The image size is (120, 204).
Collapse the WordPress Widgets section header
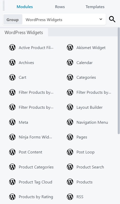(24, 33)
